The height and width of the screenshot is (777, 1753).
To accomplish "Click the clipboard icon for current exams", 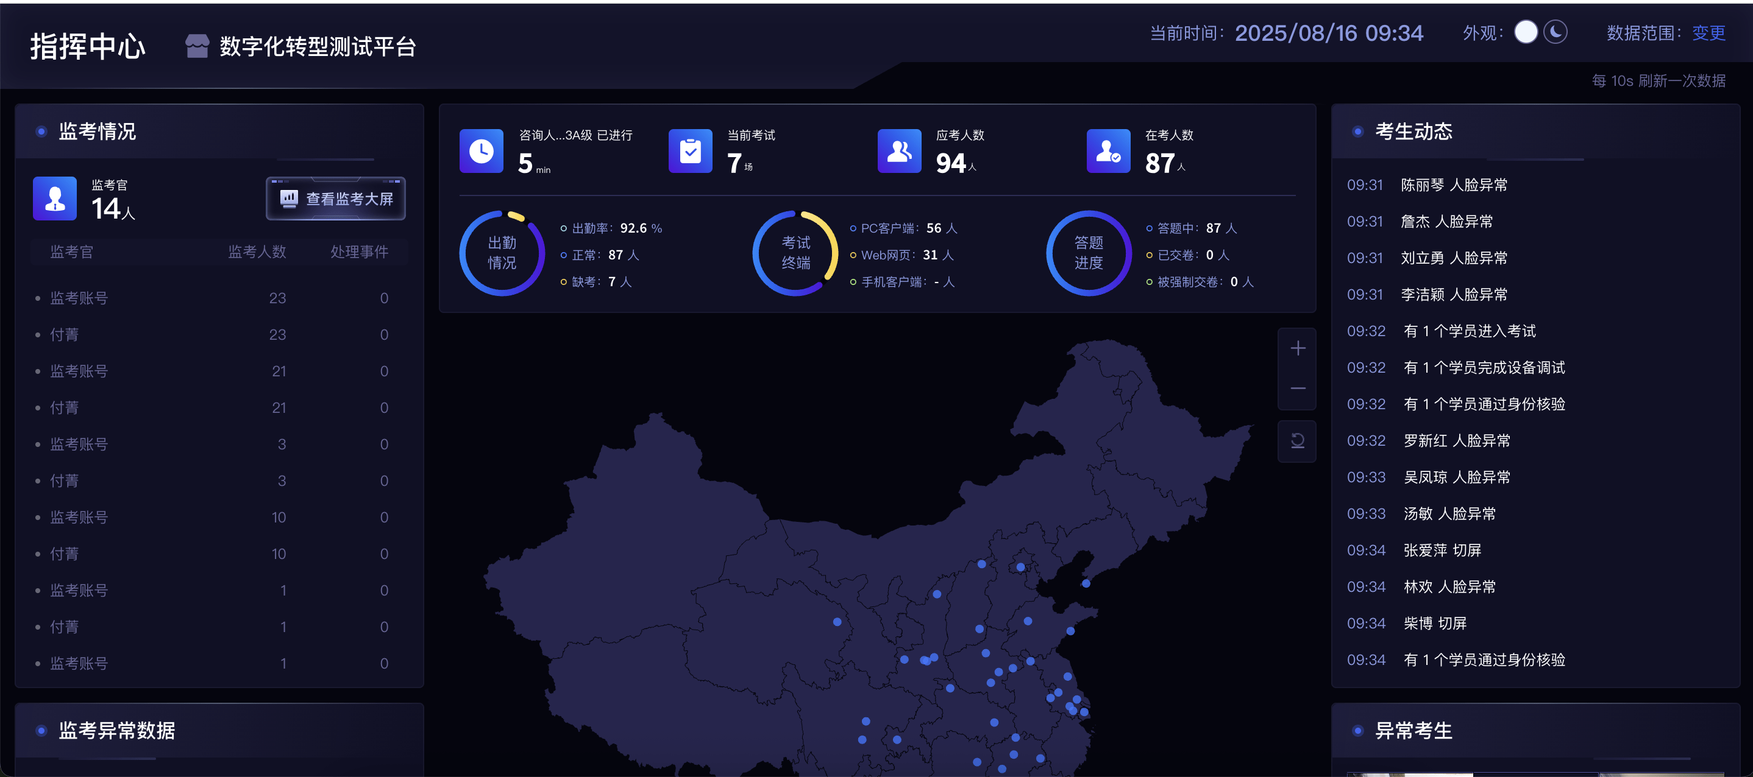I will 690,151.
